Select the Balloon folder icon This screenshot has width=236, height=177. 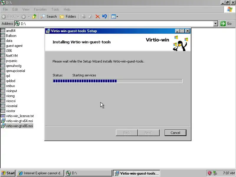click(3, 36)
